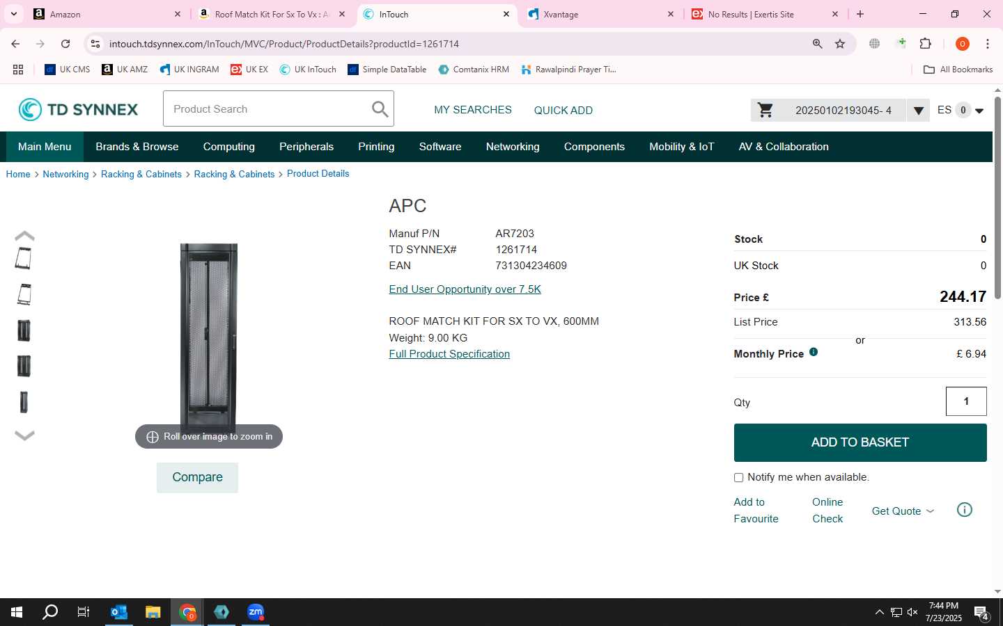Open the Peripherals menu
Image resolution: width=1003 pixels, height=626 pixels.
coord(306,147)
